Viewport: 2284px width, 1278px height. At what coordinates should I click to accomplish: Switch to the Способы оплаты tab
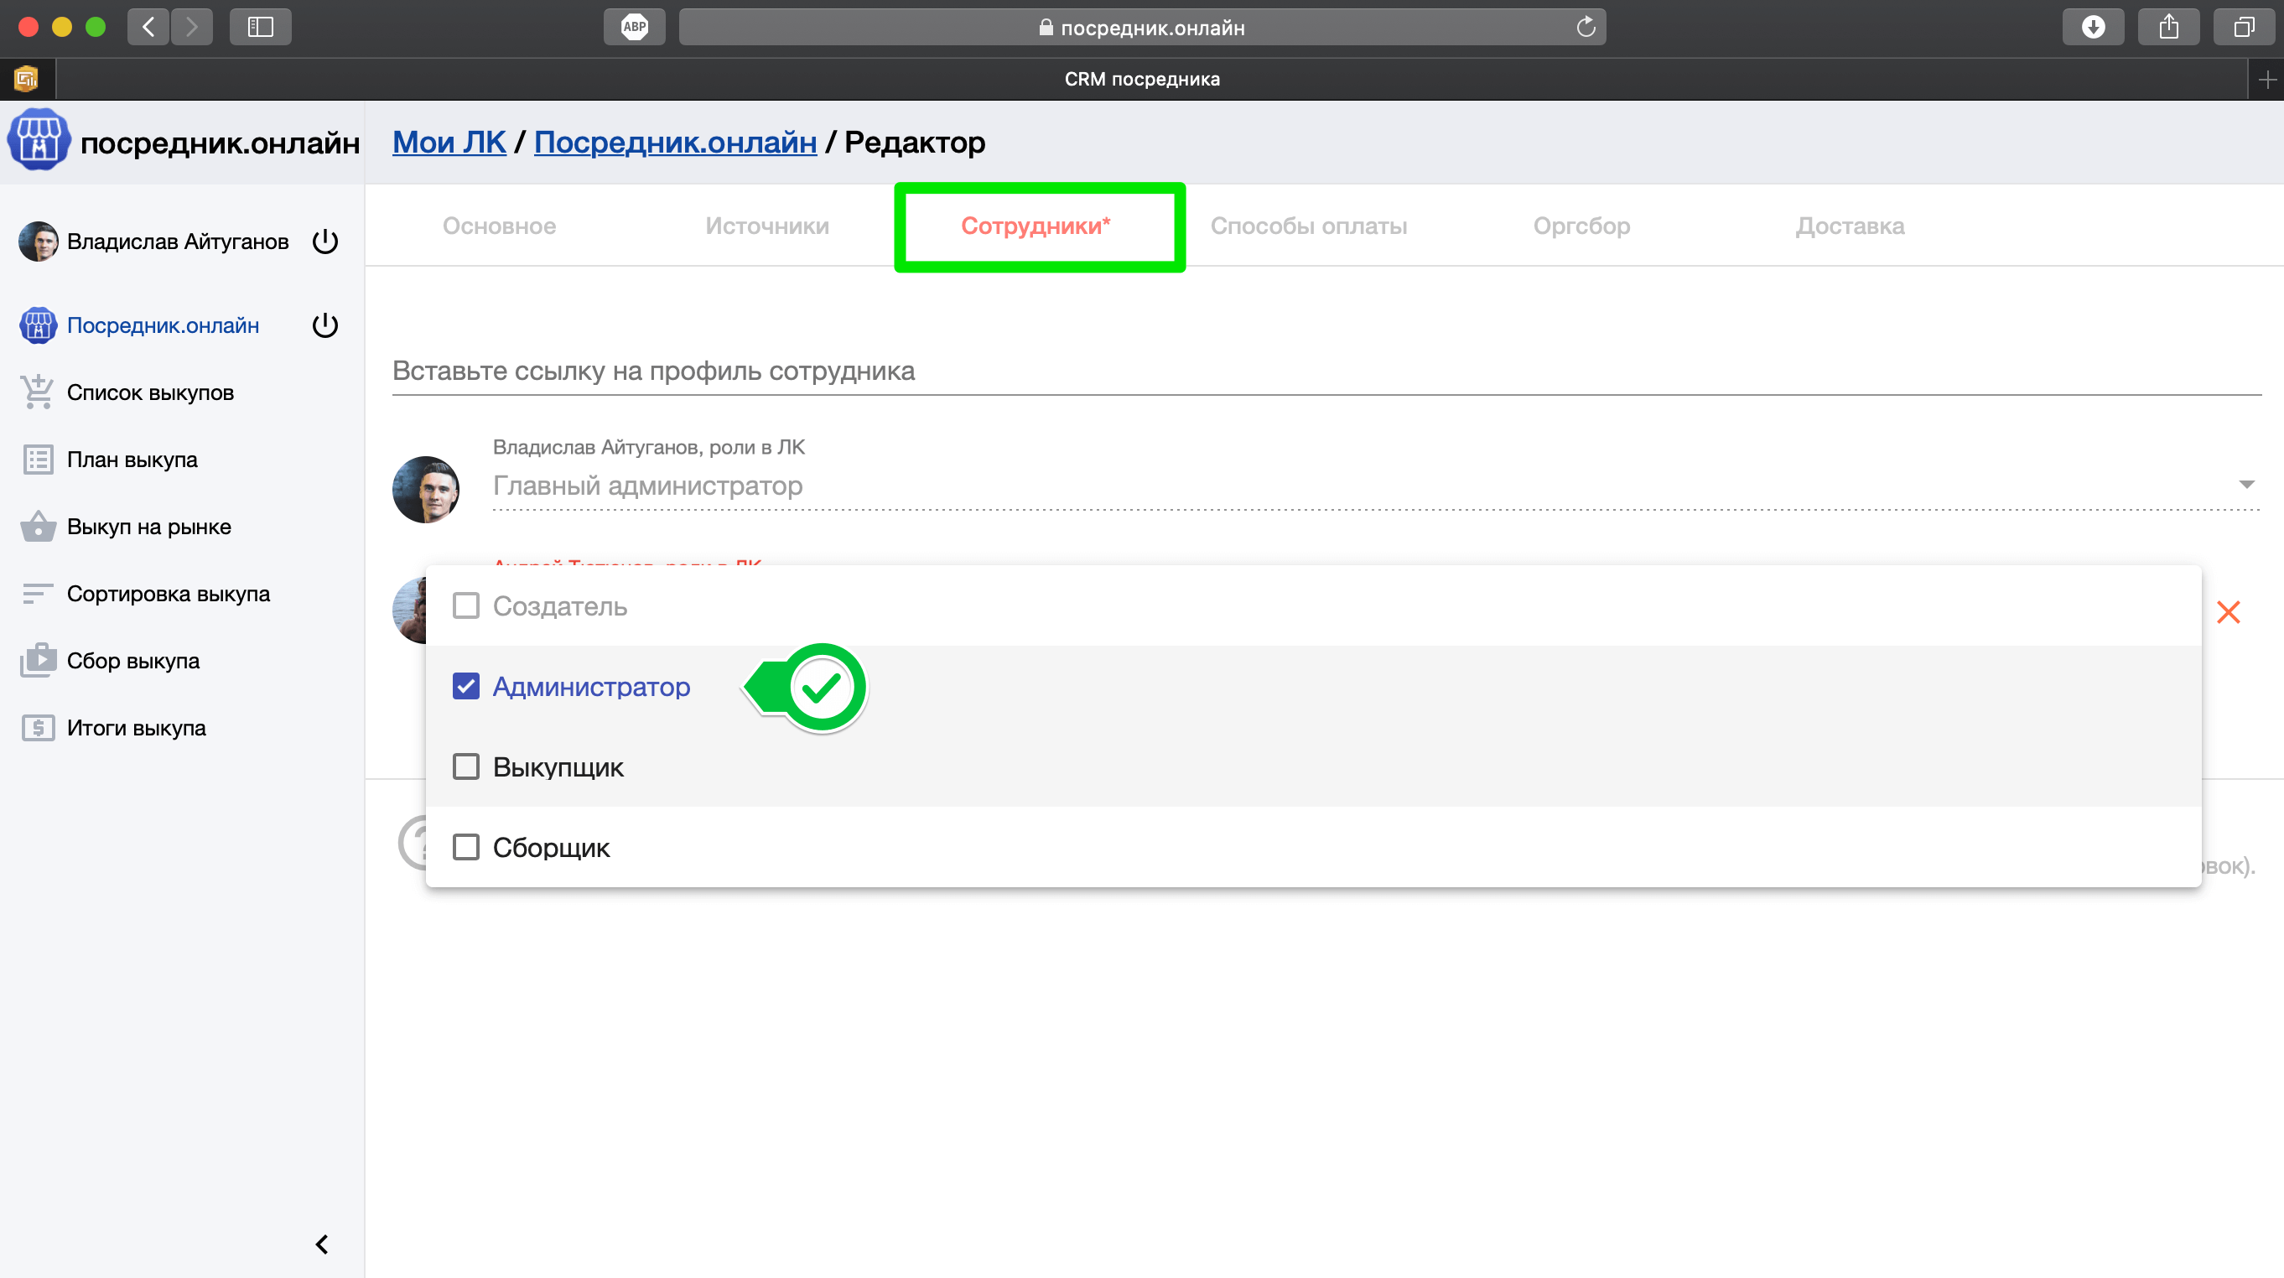(x=1308, y=226)
